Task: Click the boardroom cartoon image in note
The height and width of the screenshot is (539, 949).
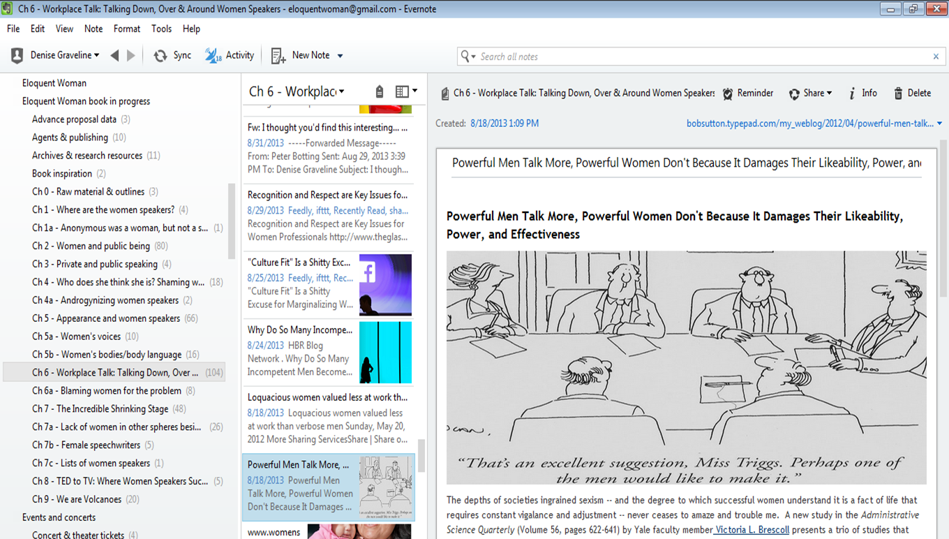Action: (687, 368)
